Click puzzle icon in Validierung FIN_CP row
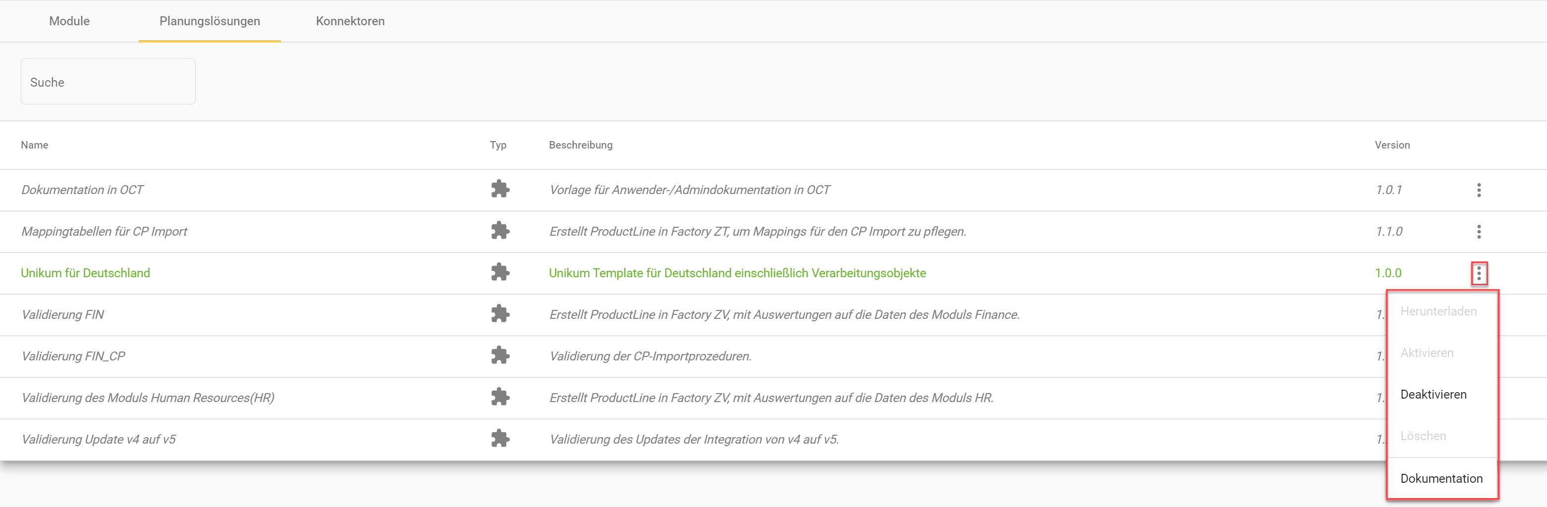 pos(500,356)
